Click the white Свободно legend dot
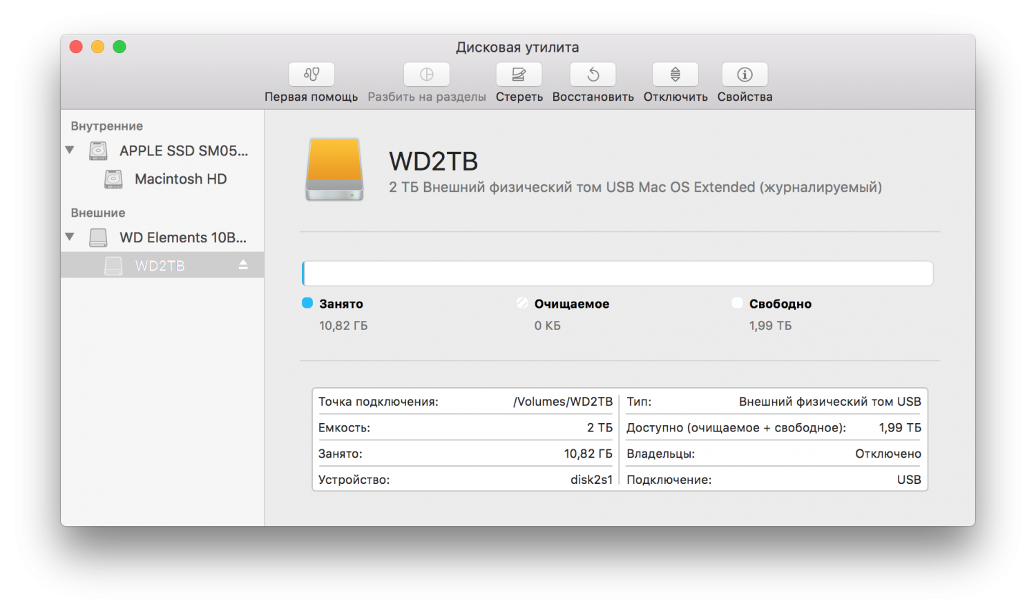This screenshot has width=1036, height=613. (738, 303)
